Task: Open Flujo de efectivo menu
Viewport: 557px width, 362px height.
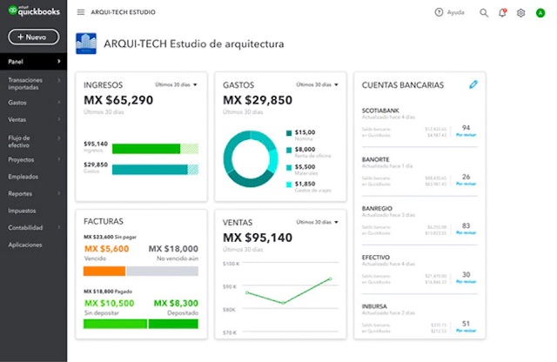Action: pos(19,141)
